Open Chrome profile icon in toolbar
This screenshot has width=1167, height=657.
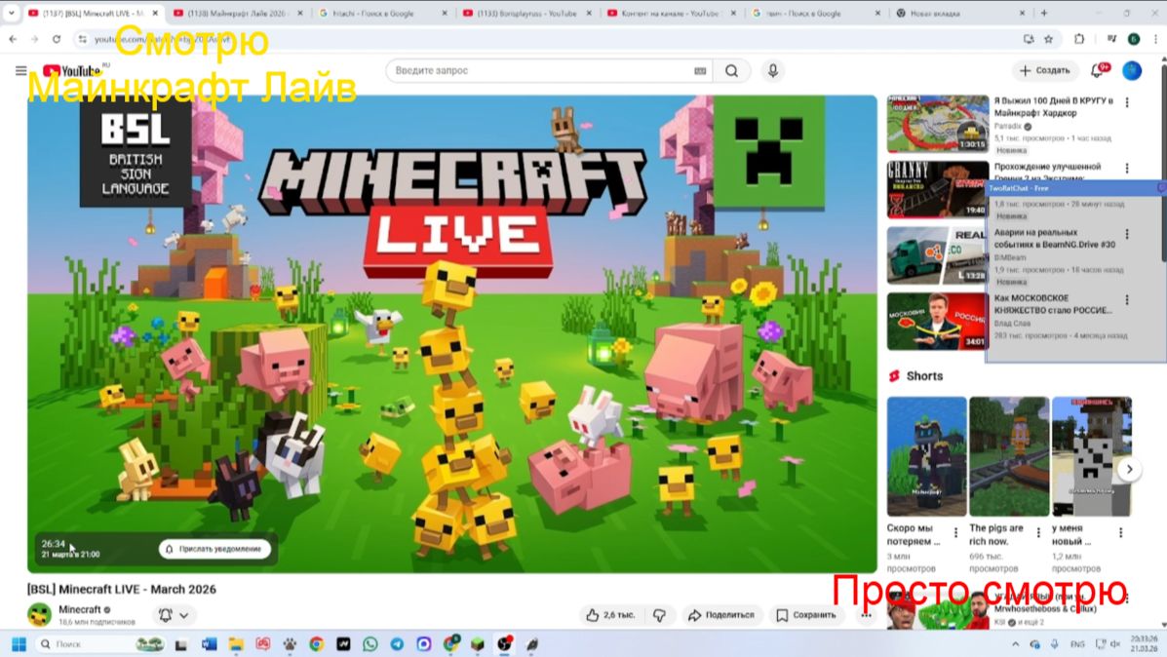click(x=1134, y=39)
